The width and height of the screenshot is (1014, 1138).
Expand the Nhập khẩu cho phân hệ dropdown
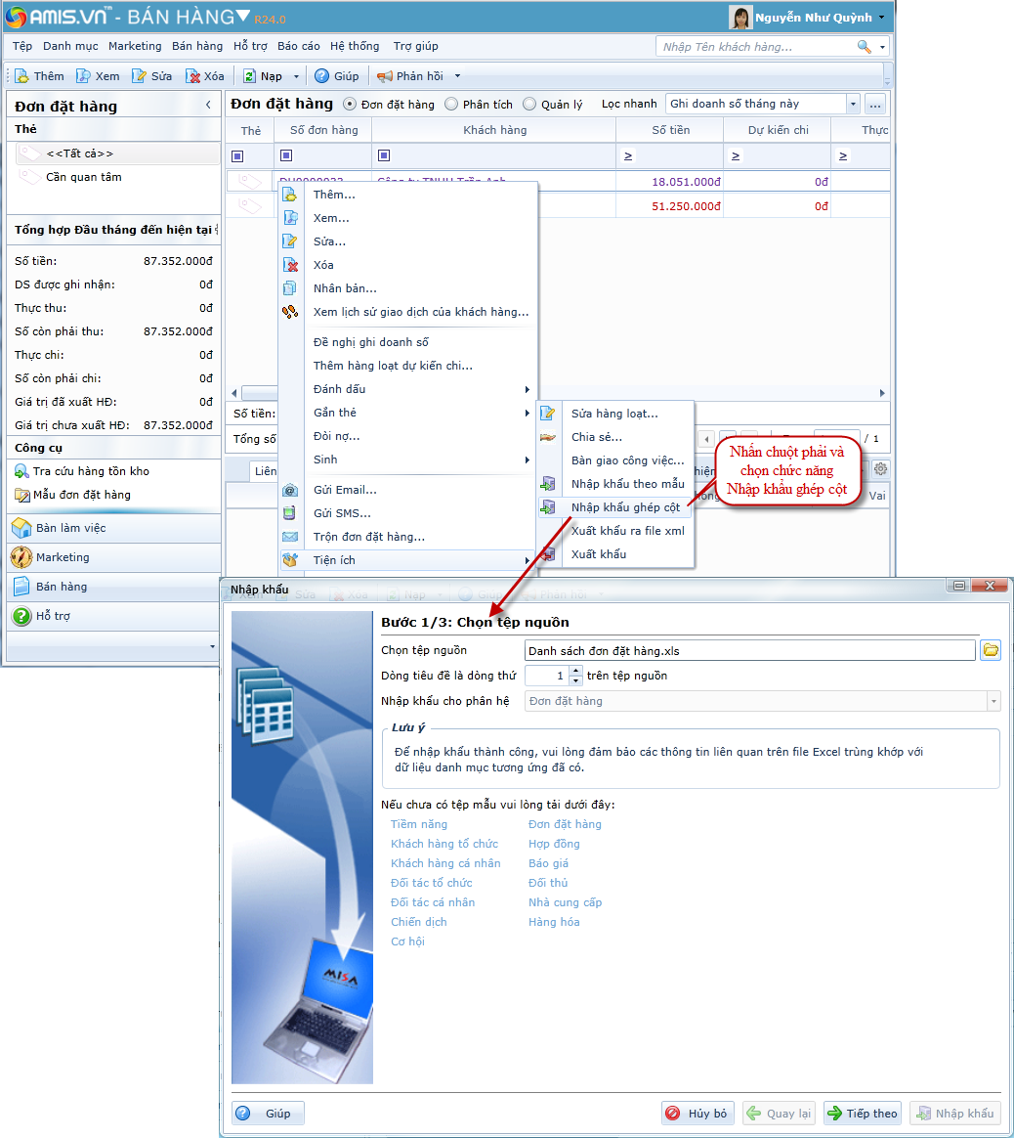[x=993, y=701]
